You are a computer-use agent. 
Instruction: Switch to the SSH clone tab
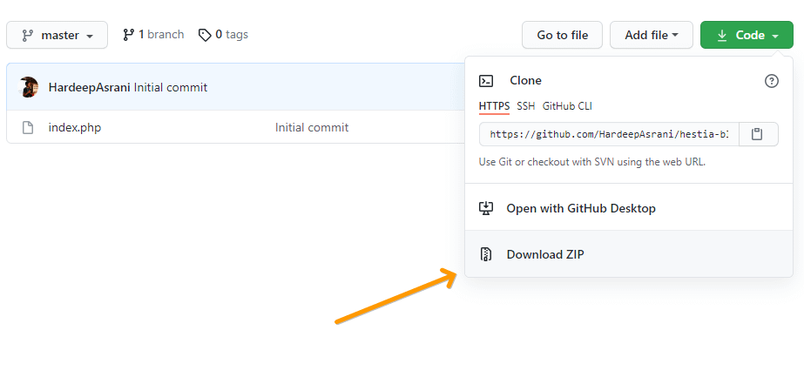526,106
